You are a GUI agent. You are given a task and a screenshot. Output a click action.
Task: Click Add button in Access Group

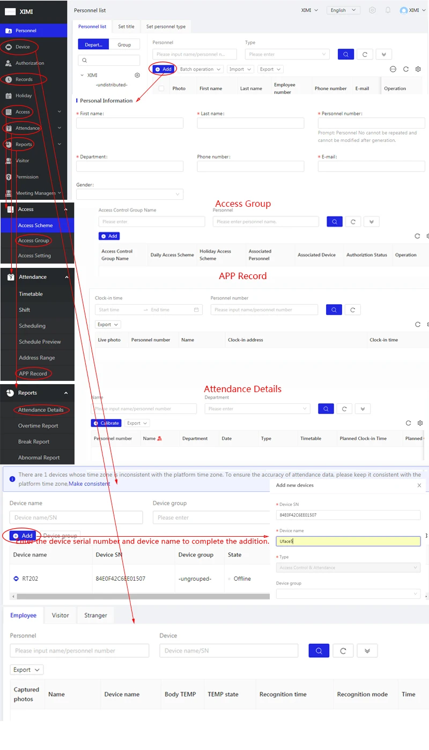(109, 236)
